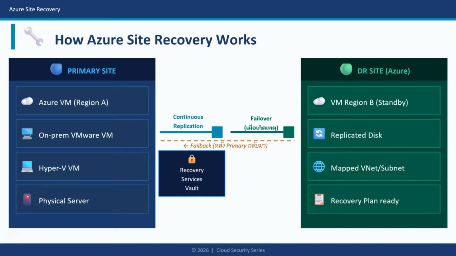
Task: Select the Replicated Disk label
Action: pyautogui.click(x=356, y=135)
